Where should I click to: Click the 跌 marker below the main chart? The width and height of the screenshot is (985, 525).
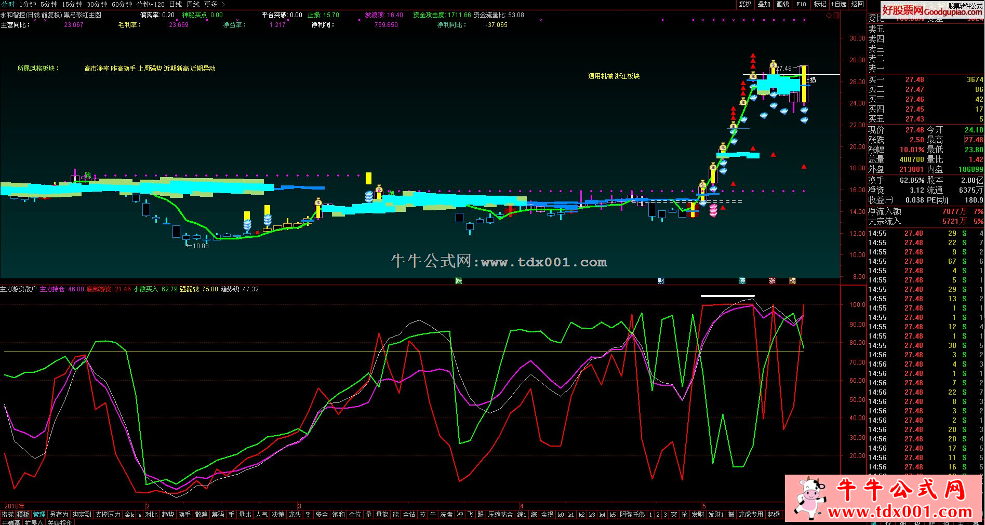pos(458,281)
